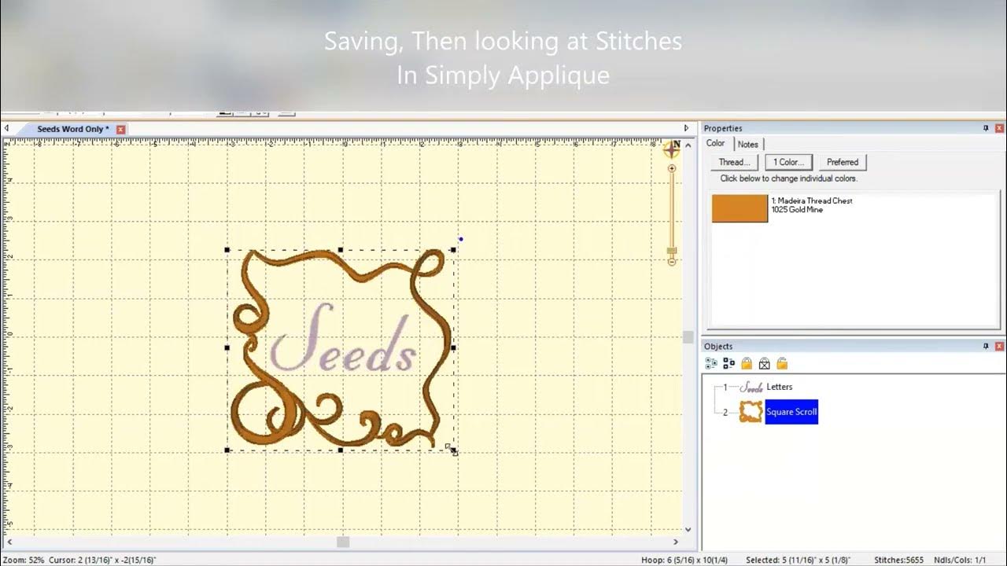This screenshot has width=1007, height=566.
Task: Click the vertical scrollbar thumb
Action: pyautogui.click(x=688, y=336)
